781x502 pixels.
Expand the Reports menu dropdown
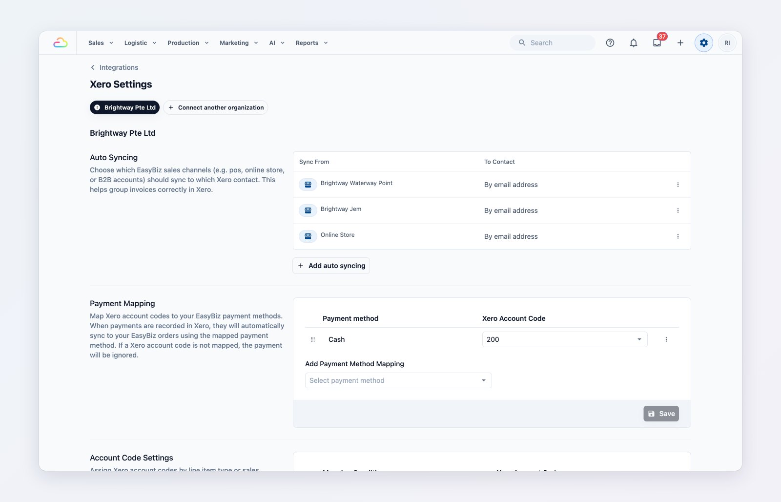311,43
